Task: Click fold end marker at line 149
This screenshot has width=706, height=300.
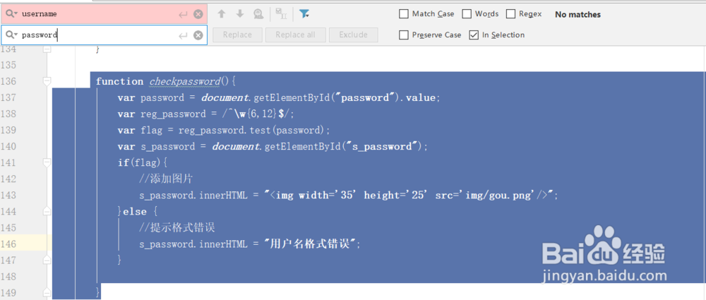Action: pyautogui.click(x=47, y=292)
